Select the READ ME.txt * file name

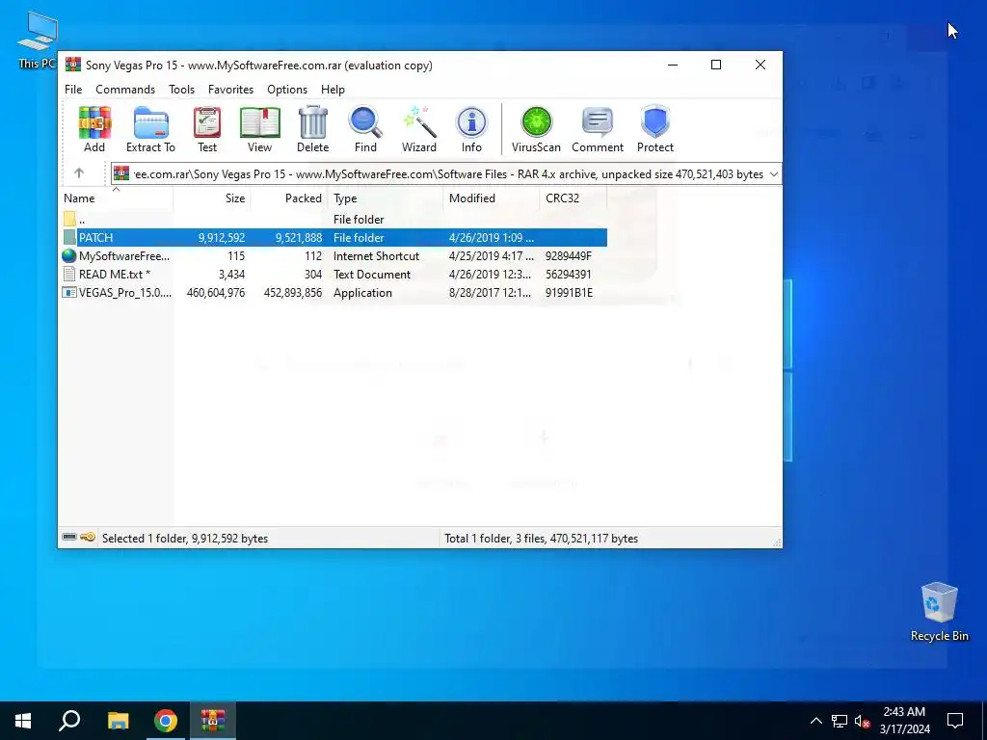click(x=115, y=275)
